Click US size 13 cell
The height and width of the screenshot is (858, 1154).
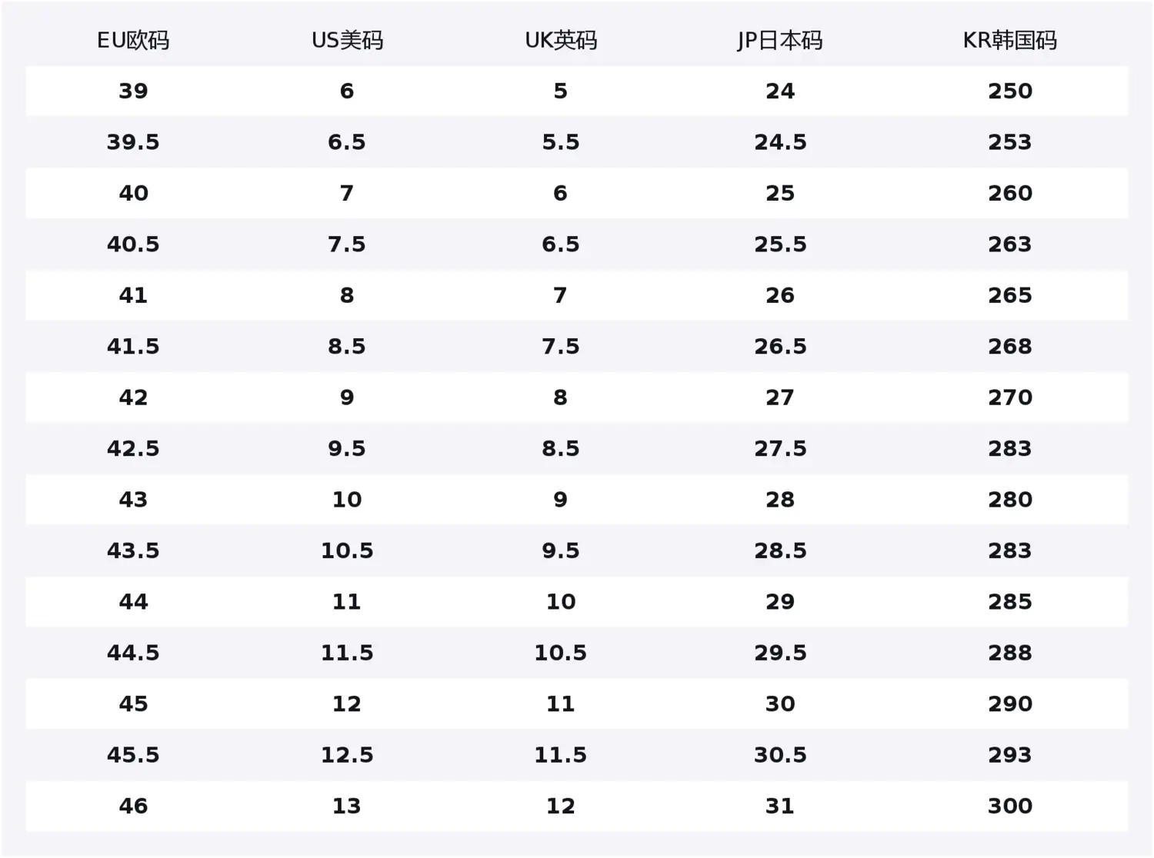click(347, 806)
